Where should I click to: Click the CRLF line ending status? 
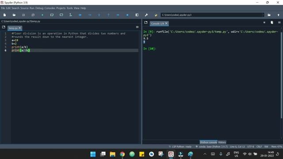(x=259, y=147)
